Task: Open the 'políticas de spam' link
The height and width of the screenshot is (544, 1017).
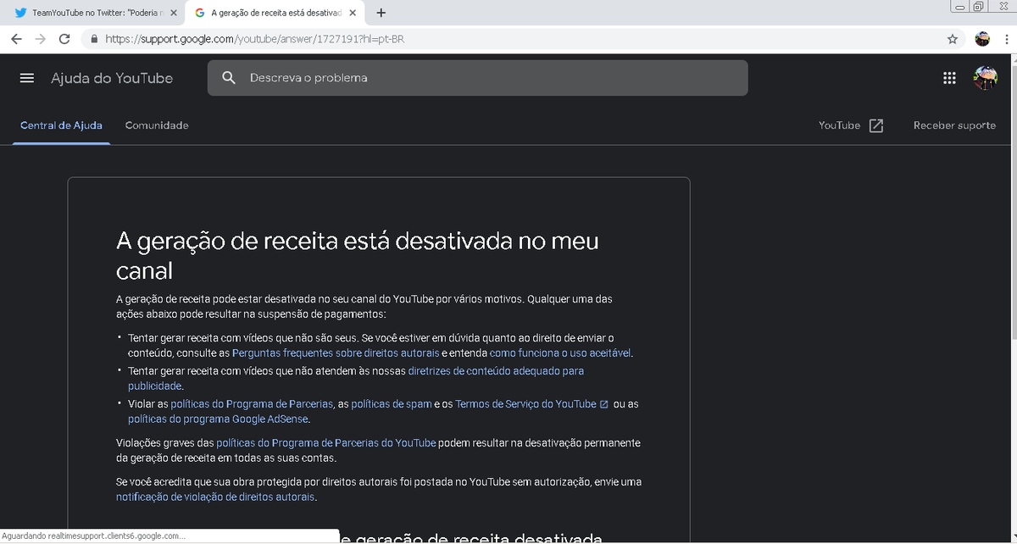Action: click(x=392, y=404)
